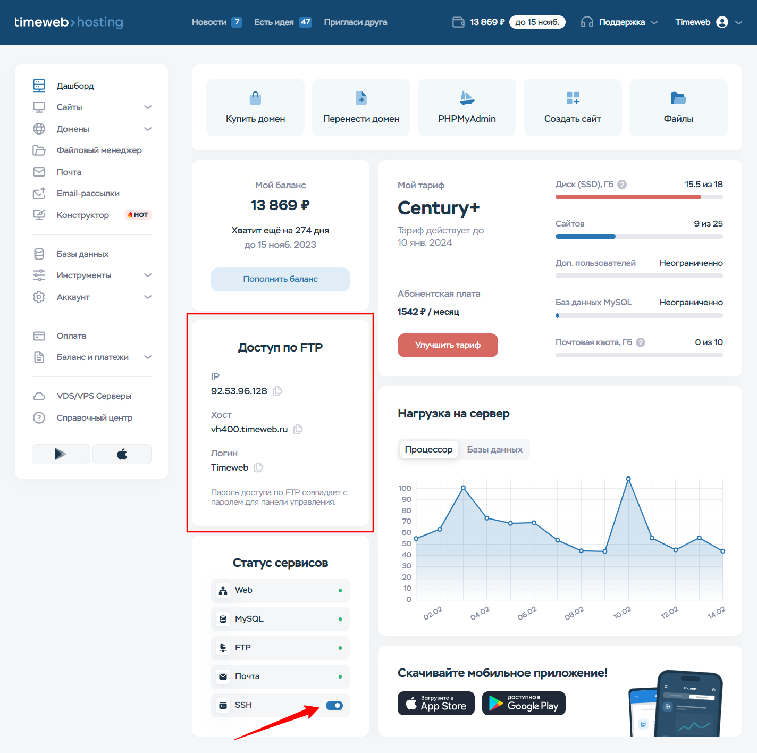Copy the FTP login Timeweb
The image size is (757, 753).
[259, 467]
